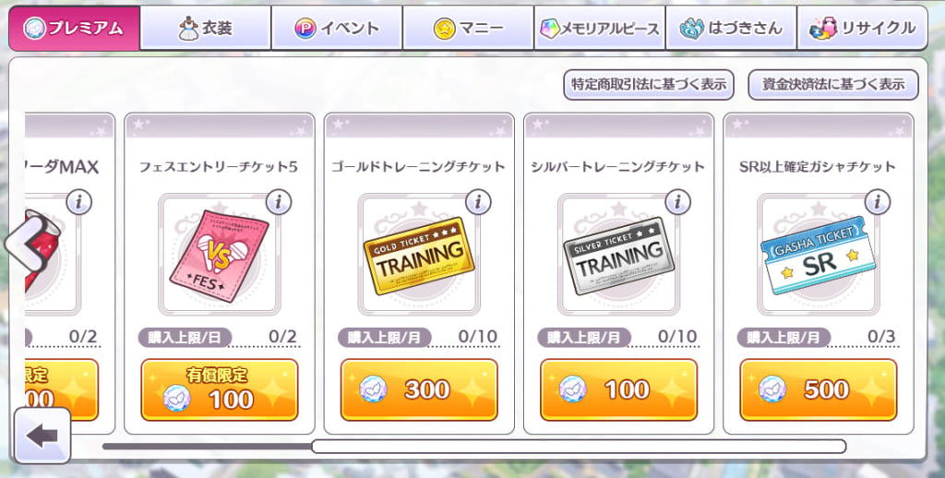Open info for シルバートレーニングチケット
This screenshot has width=945, height=478.
(x=677, y=202)
